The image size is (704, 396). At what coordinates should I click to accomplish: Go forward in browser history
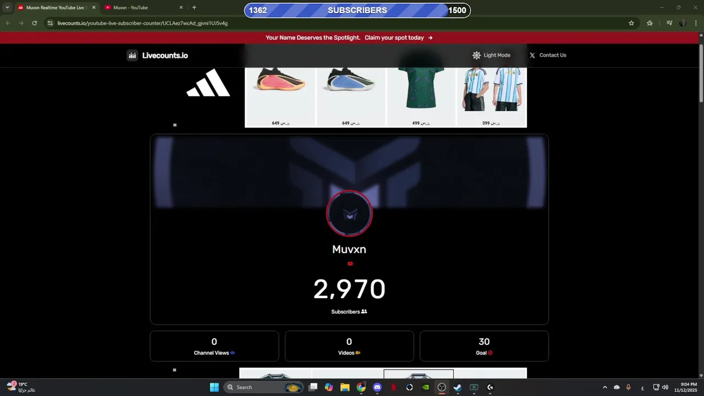pyautogui.click(x=21, y=23)
